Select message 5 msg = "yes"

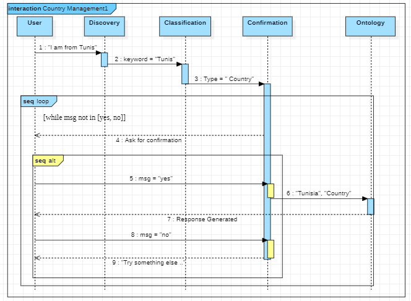coord(151,179)
